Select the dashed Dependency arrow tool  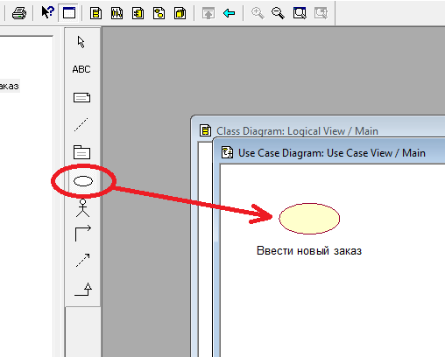pyautogui.click(x=83, y=260)
